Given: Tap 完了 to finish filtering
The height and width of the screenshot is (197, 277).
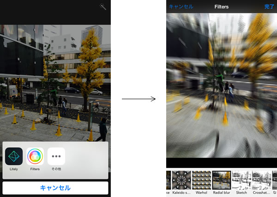Looking at the screenshot, I should (x=269, y=7).
